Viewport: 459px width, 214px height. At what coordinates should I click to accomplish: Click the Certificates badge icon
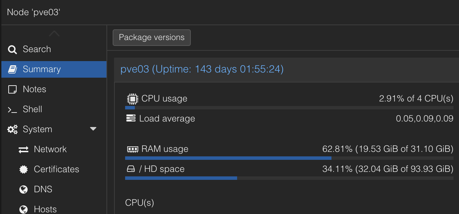(x=24, y=169)
